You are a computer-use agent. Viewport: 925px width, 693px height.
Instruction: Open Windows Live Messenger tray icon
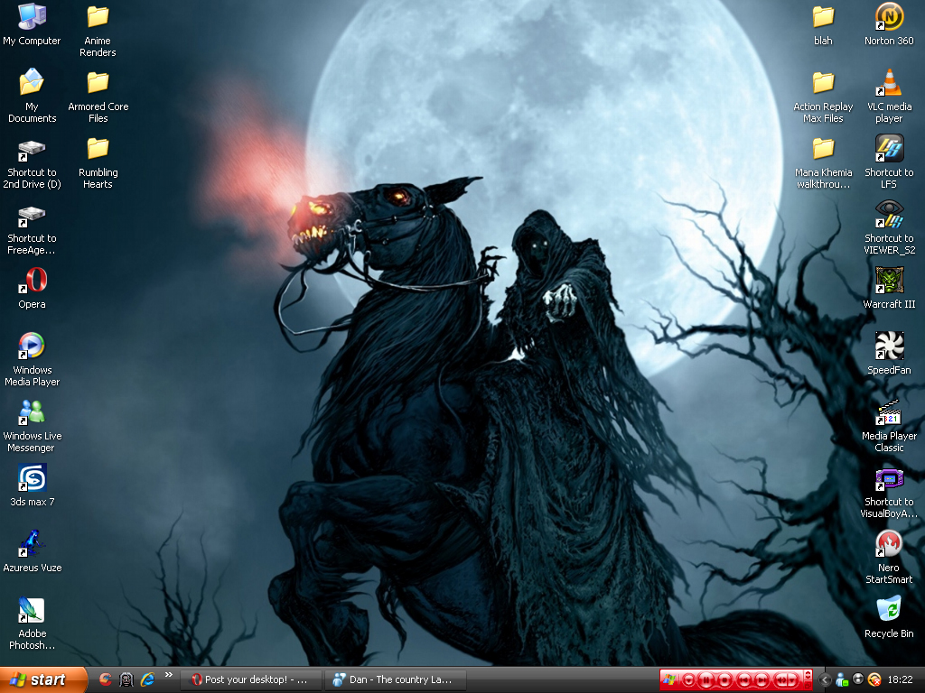coord(842,679)
